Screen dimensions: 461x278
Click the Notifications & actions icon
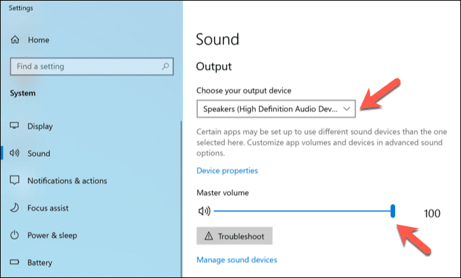[x=14, y=181]
